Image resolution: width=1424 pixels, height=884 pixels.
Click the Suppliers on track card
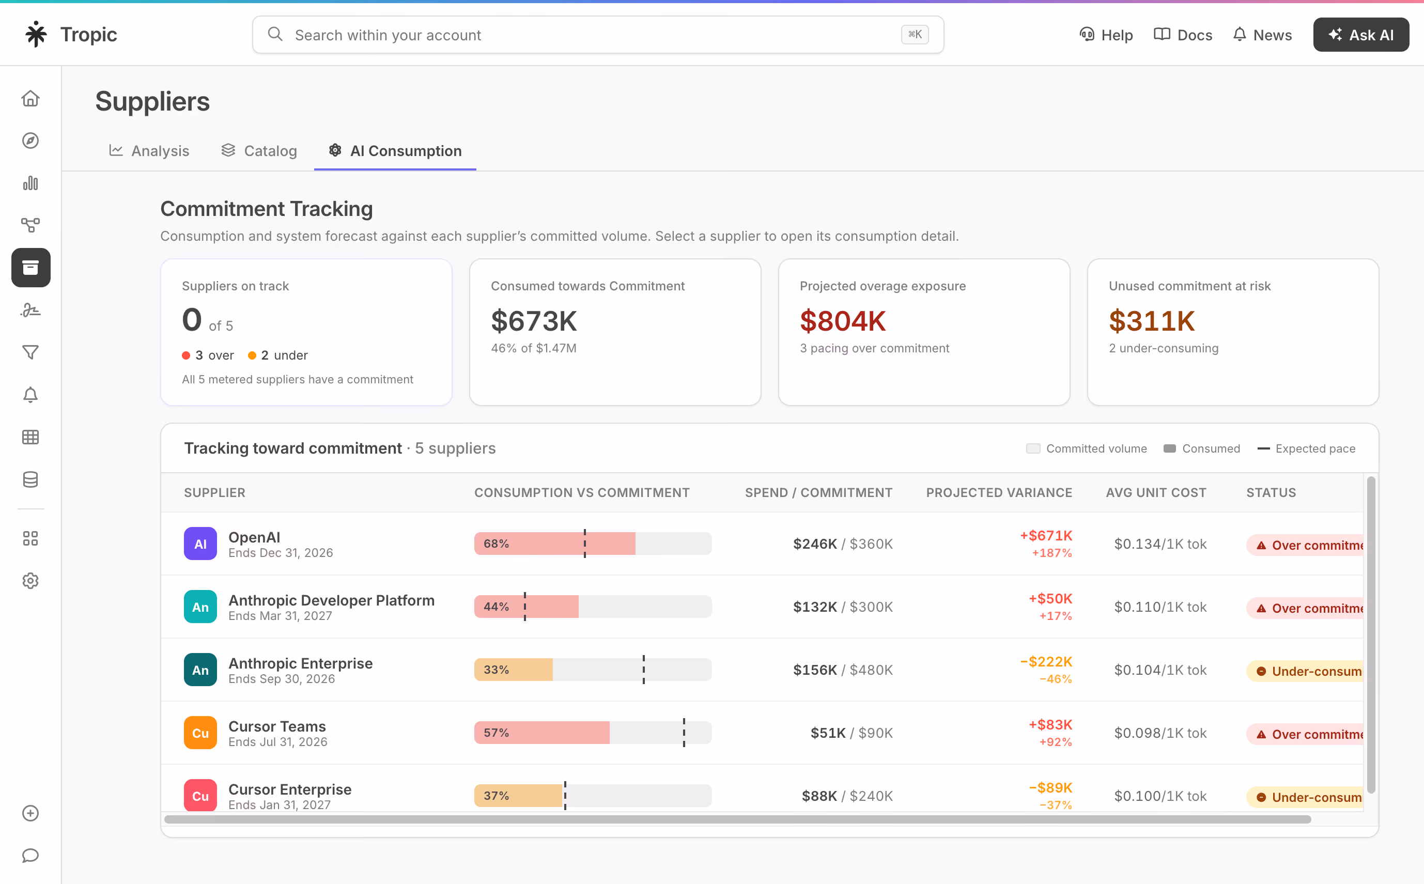click(306, 332)
